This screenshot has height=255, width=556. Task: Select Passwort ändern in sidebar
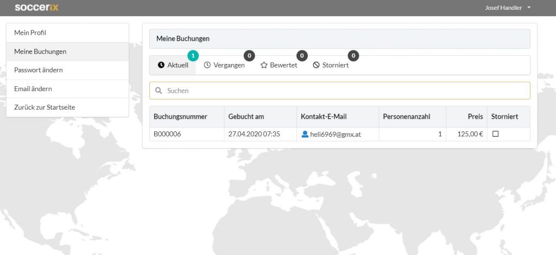point(67,70)
